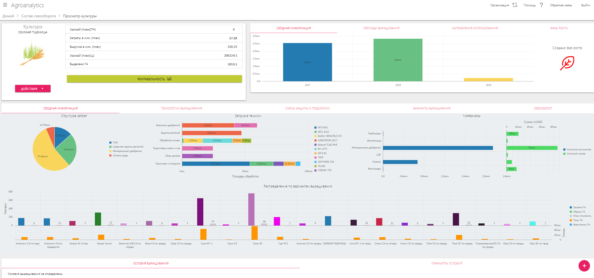Open the Технологии выращивания tab

[x=181, y=108]
